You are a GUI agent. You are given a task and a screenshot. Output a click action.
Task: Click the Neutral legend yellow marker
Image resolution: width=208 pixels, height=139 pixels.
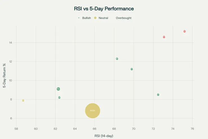click(x=95, y=18)
